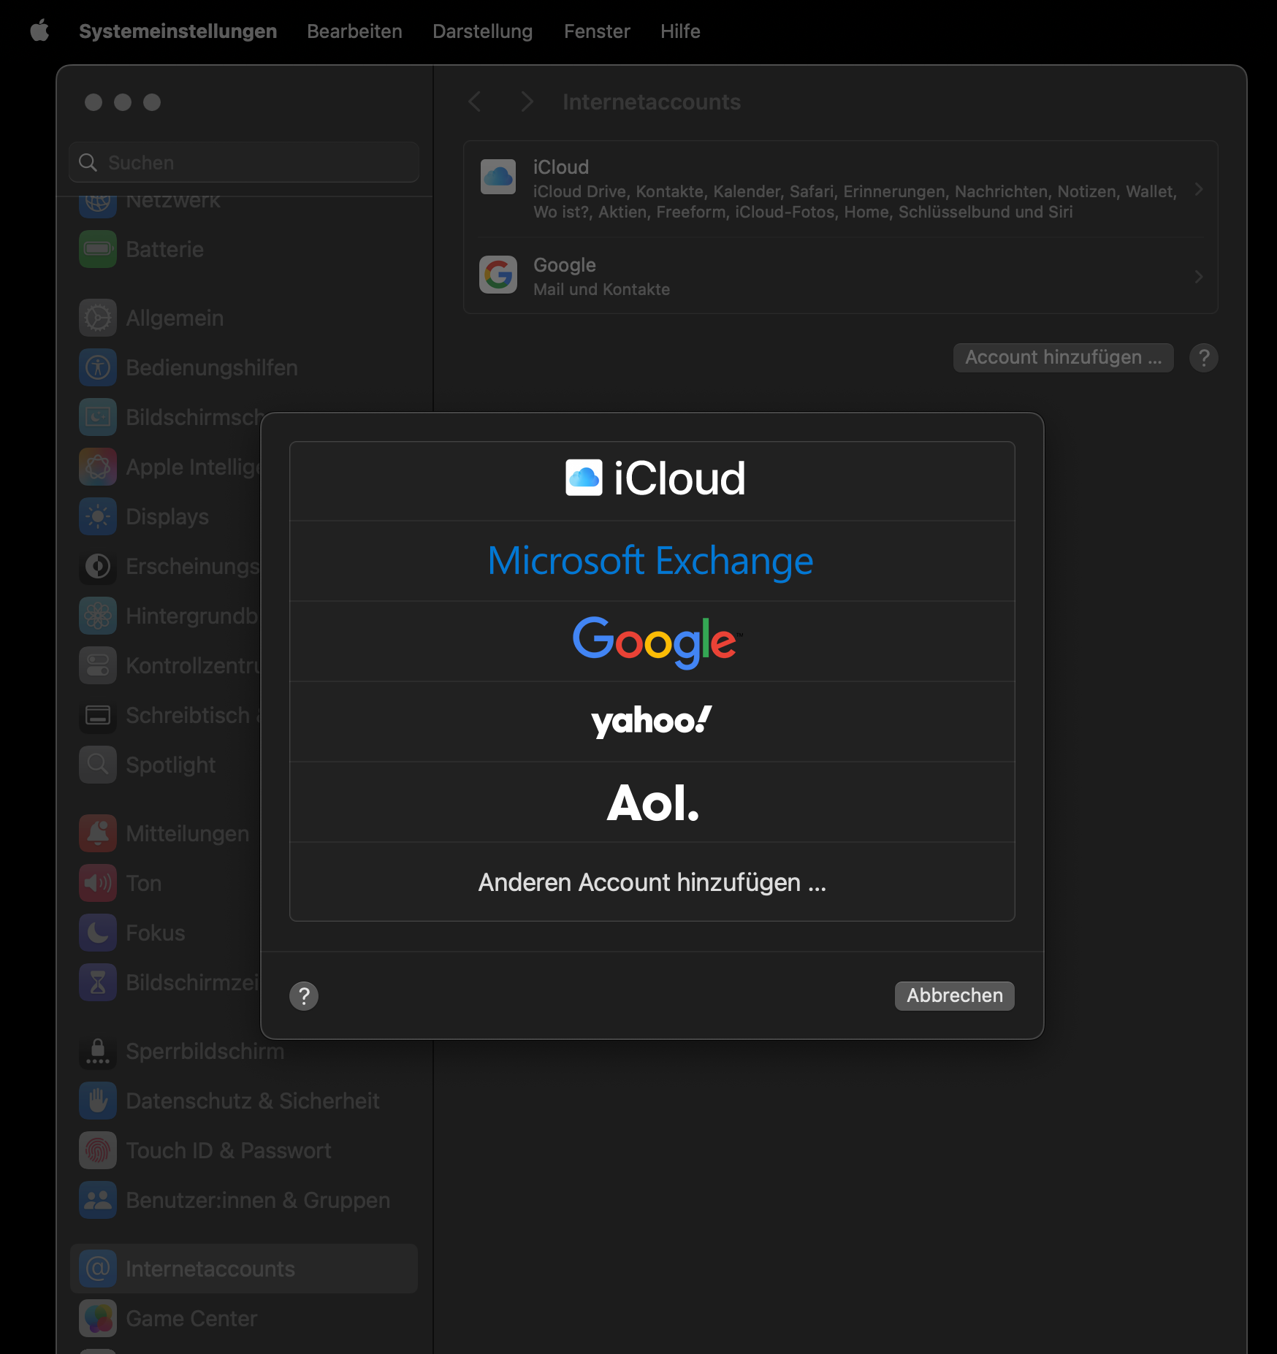Select Erscheinungsbild icon in sidebar

click(x=98, y=566)
